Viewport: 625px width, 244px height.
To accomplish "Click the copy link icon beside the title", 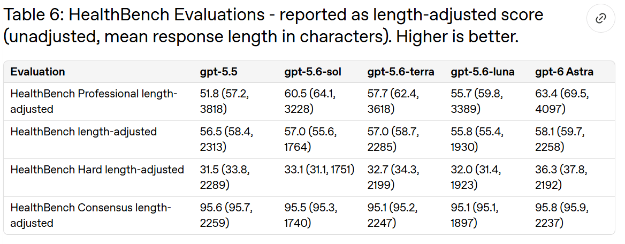I will point(600,18).
